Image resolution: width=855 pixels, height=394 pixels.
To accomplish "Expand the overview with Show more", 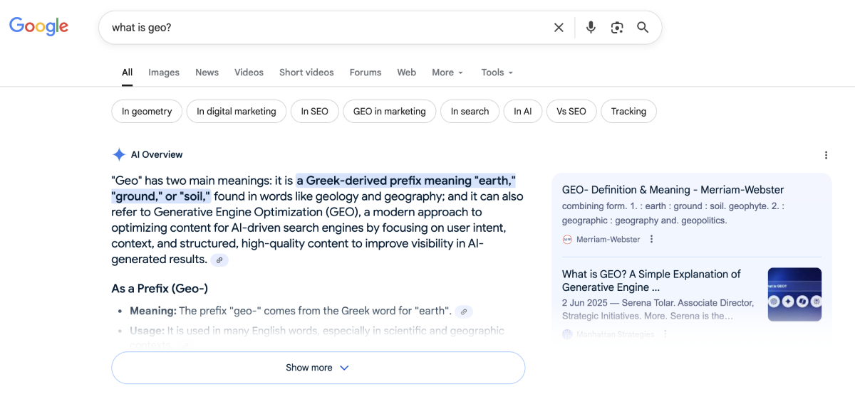I will 318,368.
